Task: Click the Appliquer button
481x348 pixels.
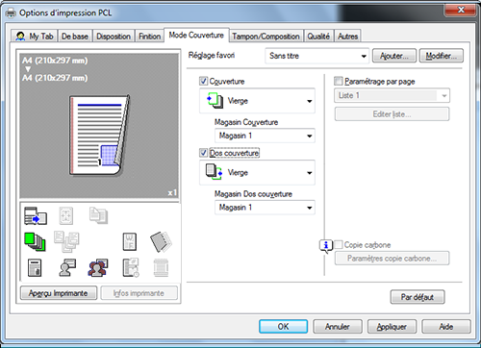Action: pos(392,327)
